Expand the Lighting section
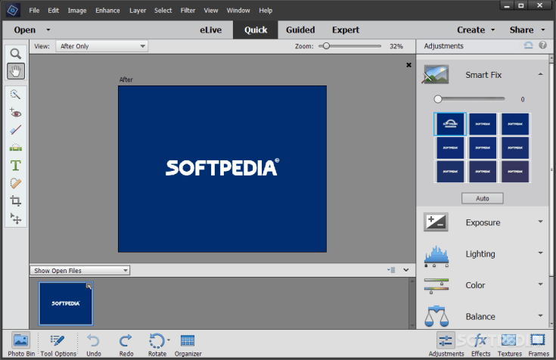 click(540, 253)
